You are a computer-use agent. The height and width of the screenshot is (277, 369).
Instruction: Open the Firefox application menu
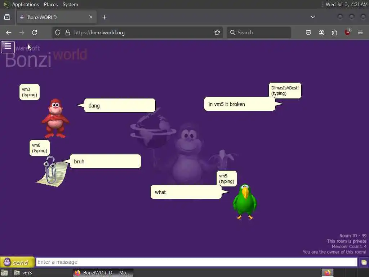point(360,32)
